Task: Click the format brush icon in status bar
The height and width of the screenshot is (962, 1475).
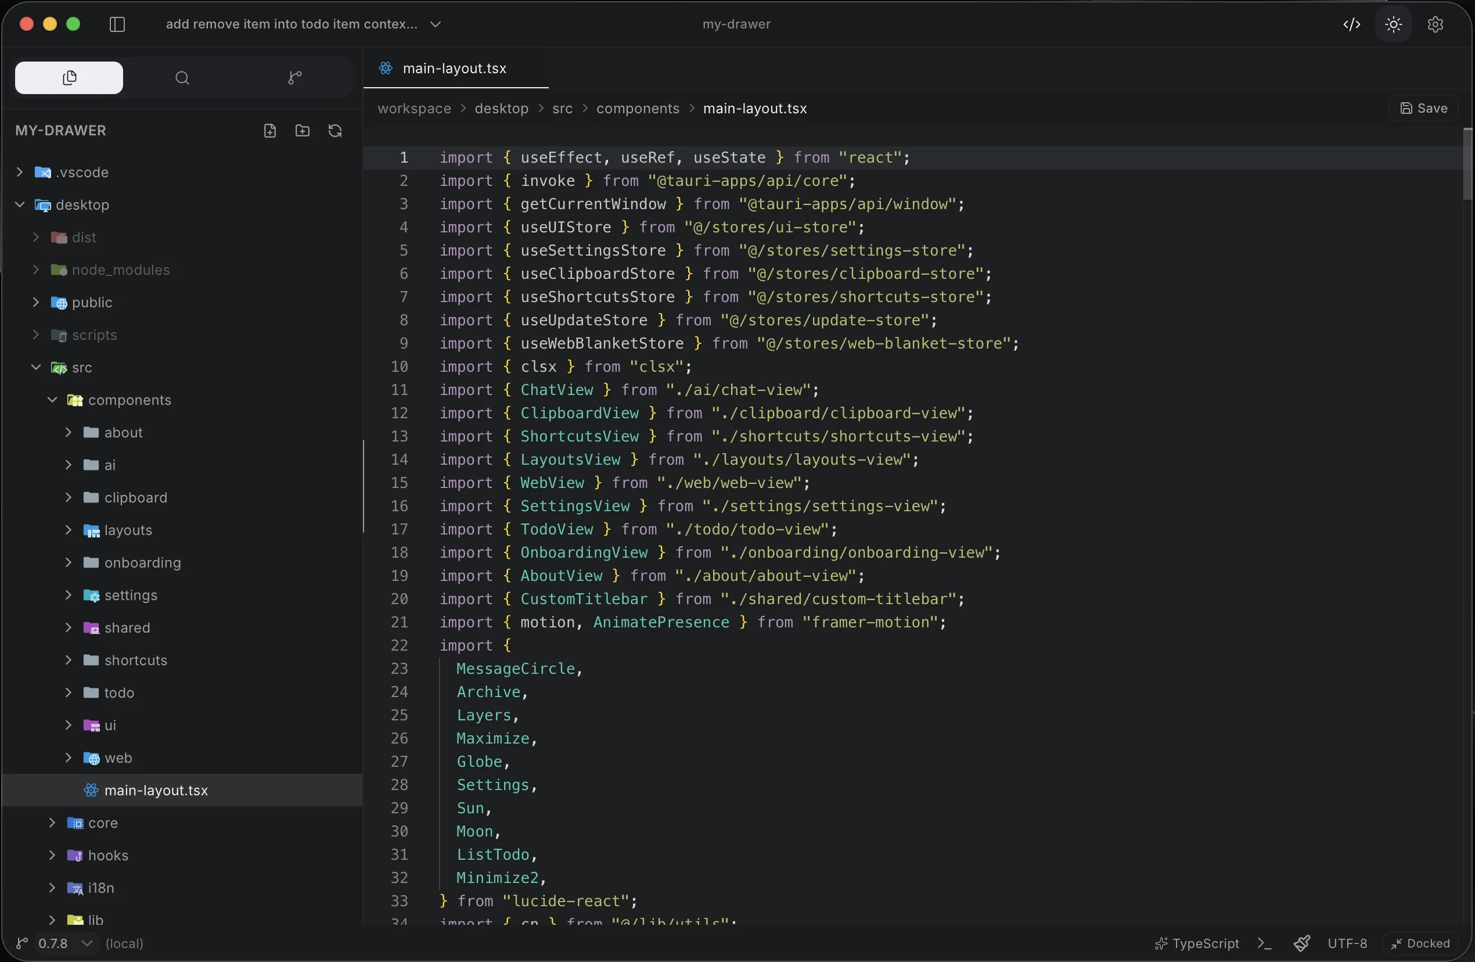Action: (x=1302, y=943)
